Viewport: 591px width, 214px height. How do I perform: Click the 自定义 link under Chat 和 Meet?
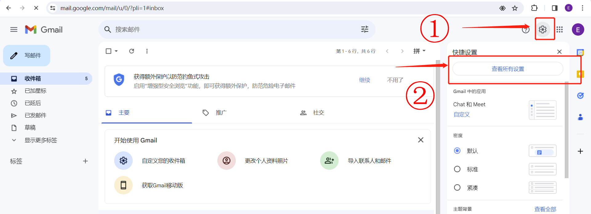tap(462, 115)
